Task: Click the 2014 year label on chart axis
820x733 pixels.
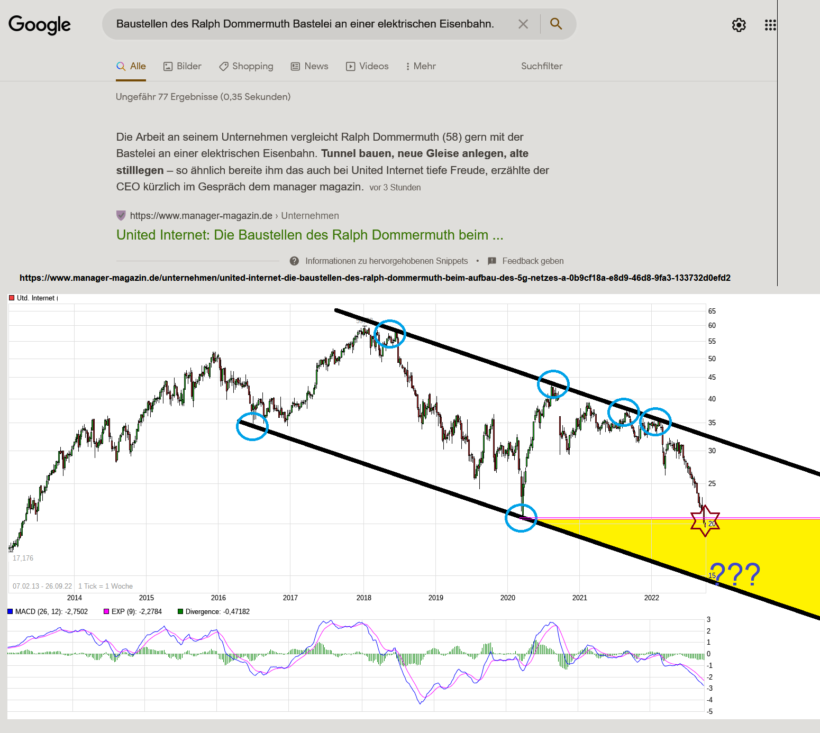Action: click(x=75, y=598)
